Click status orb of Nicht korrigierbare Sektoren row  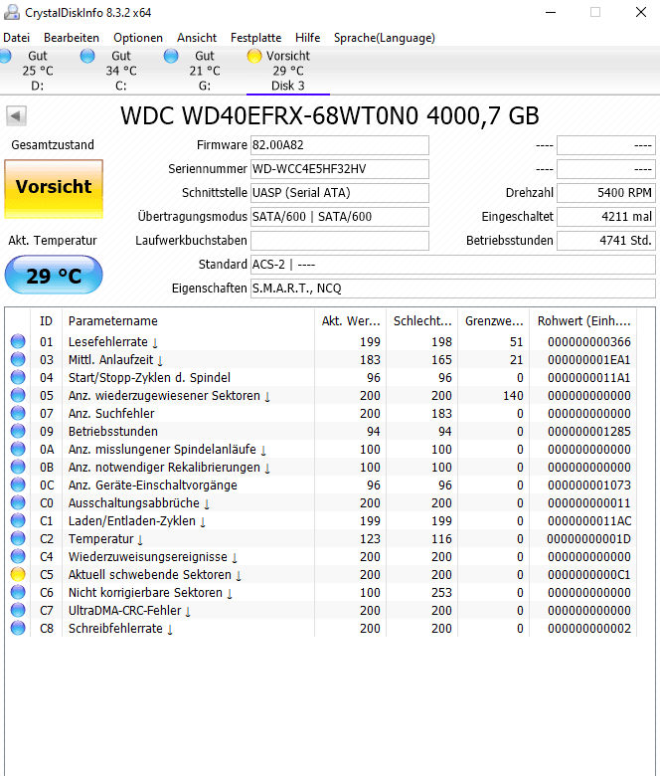point(18,592)
